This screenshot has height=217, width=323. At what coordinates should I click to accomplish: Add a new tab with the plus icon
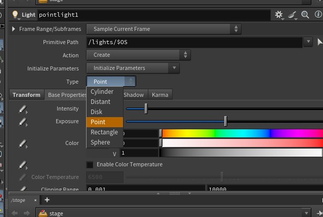tap(47, 200)
